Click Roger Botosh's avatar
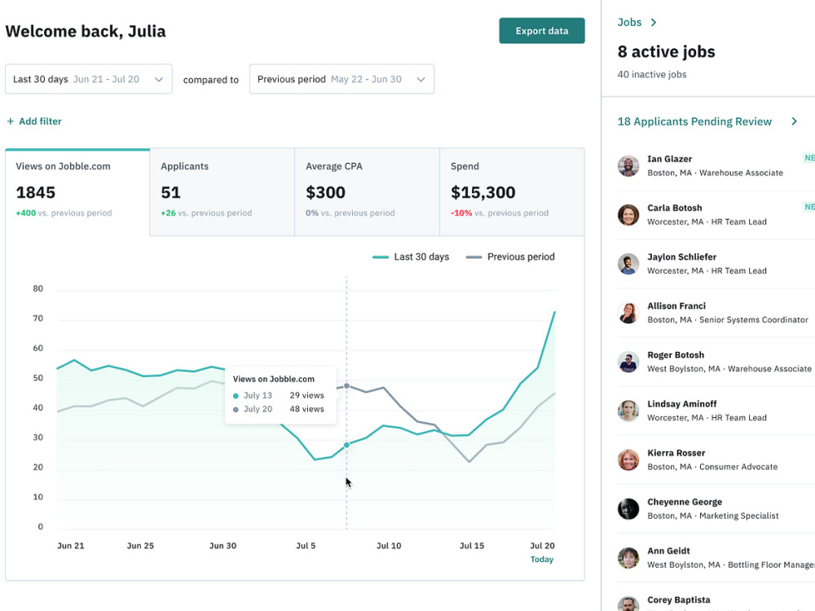The height and width of the screenshot is (611, 815). (x=628, y=362)
